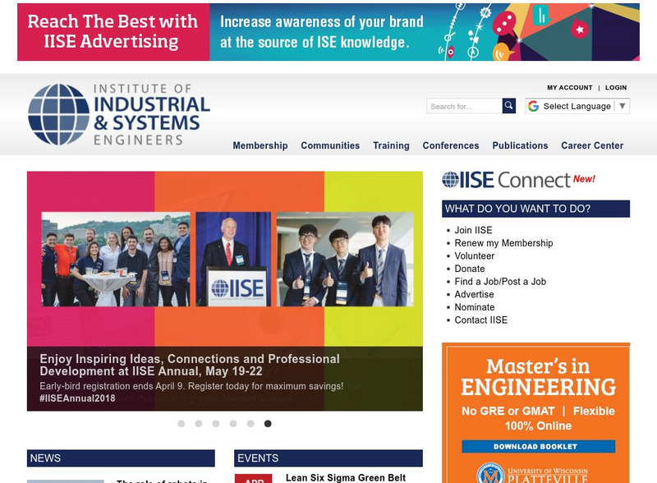The image size is (657, 483).
Task: Click Find a Job/Post a Job
Action: (500, 282)
